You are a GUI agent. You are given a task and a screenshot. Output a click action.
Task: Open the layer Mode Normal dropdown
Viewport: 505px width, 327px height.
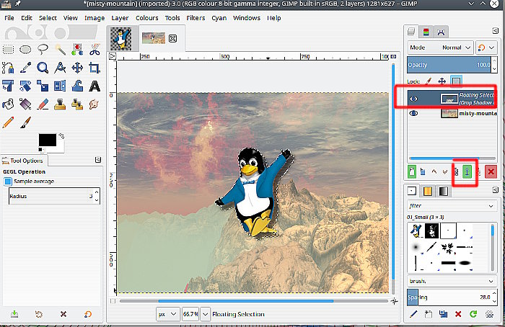(x=440, y=48)
